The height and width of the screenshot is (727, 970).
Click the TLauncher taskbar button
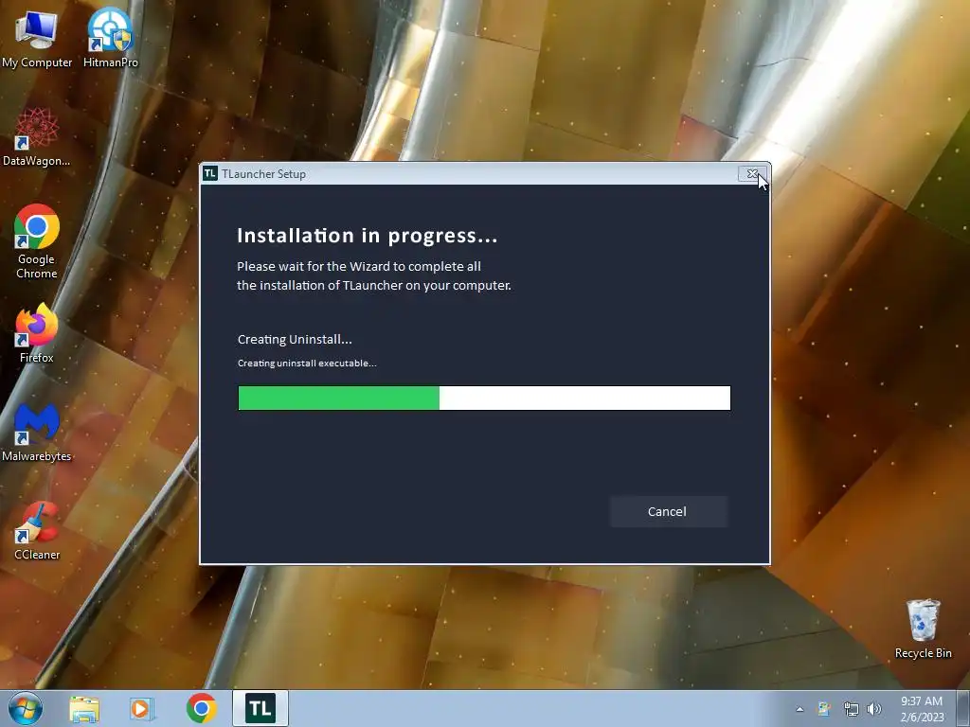point(260,708)
